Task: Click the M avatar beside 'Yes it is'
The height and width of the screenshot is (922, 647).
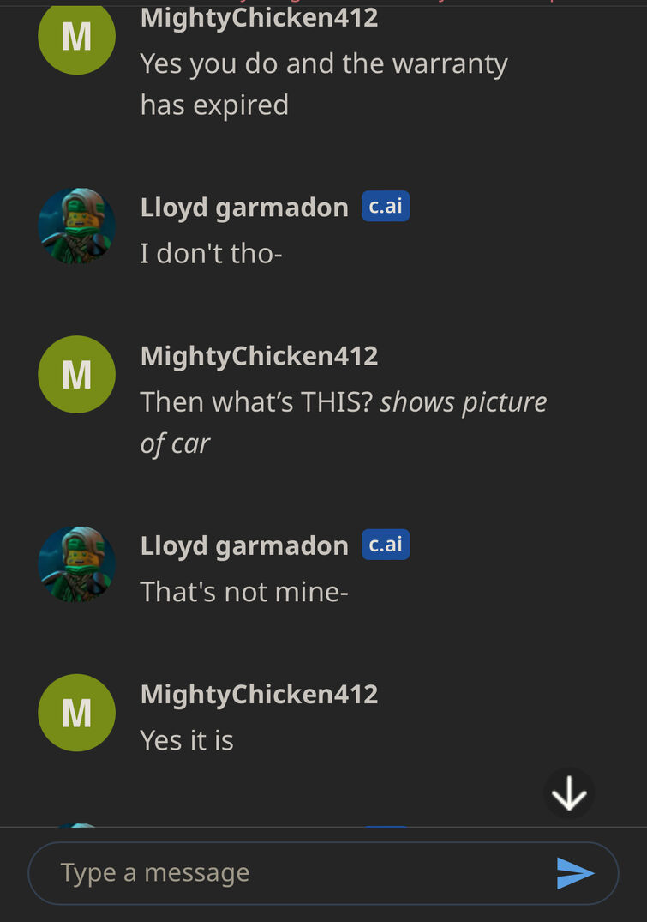Action: click(76, 713)
